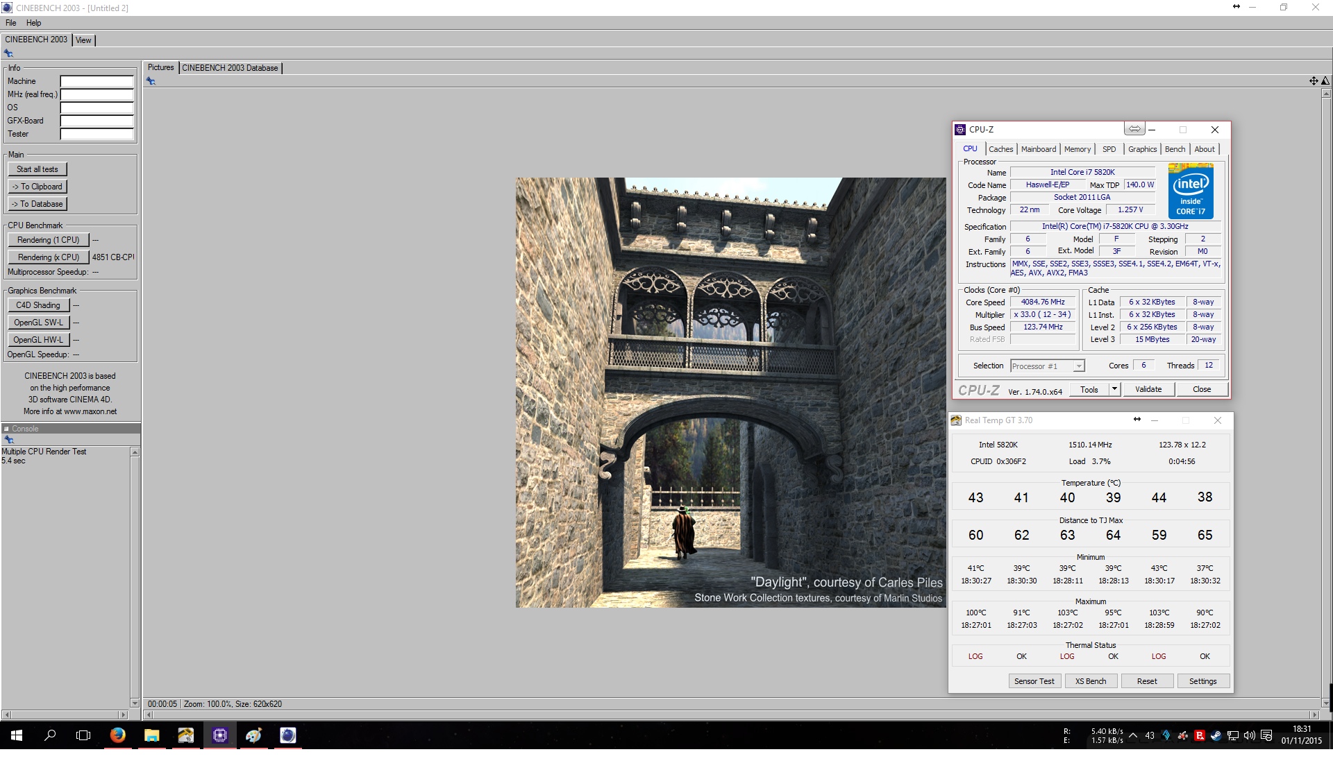
Task: Open the Memory tab in CPU-Z
Action: click(x=1078, y=149)
